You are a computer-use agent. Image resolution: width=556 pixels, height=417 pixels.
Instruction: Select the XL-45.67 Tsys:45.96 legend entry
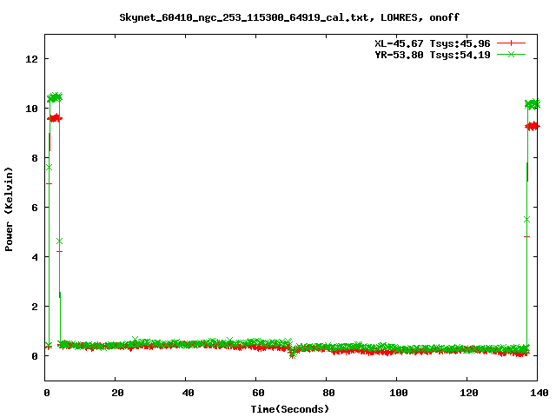[433, 43]
